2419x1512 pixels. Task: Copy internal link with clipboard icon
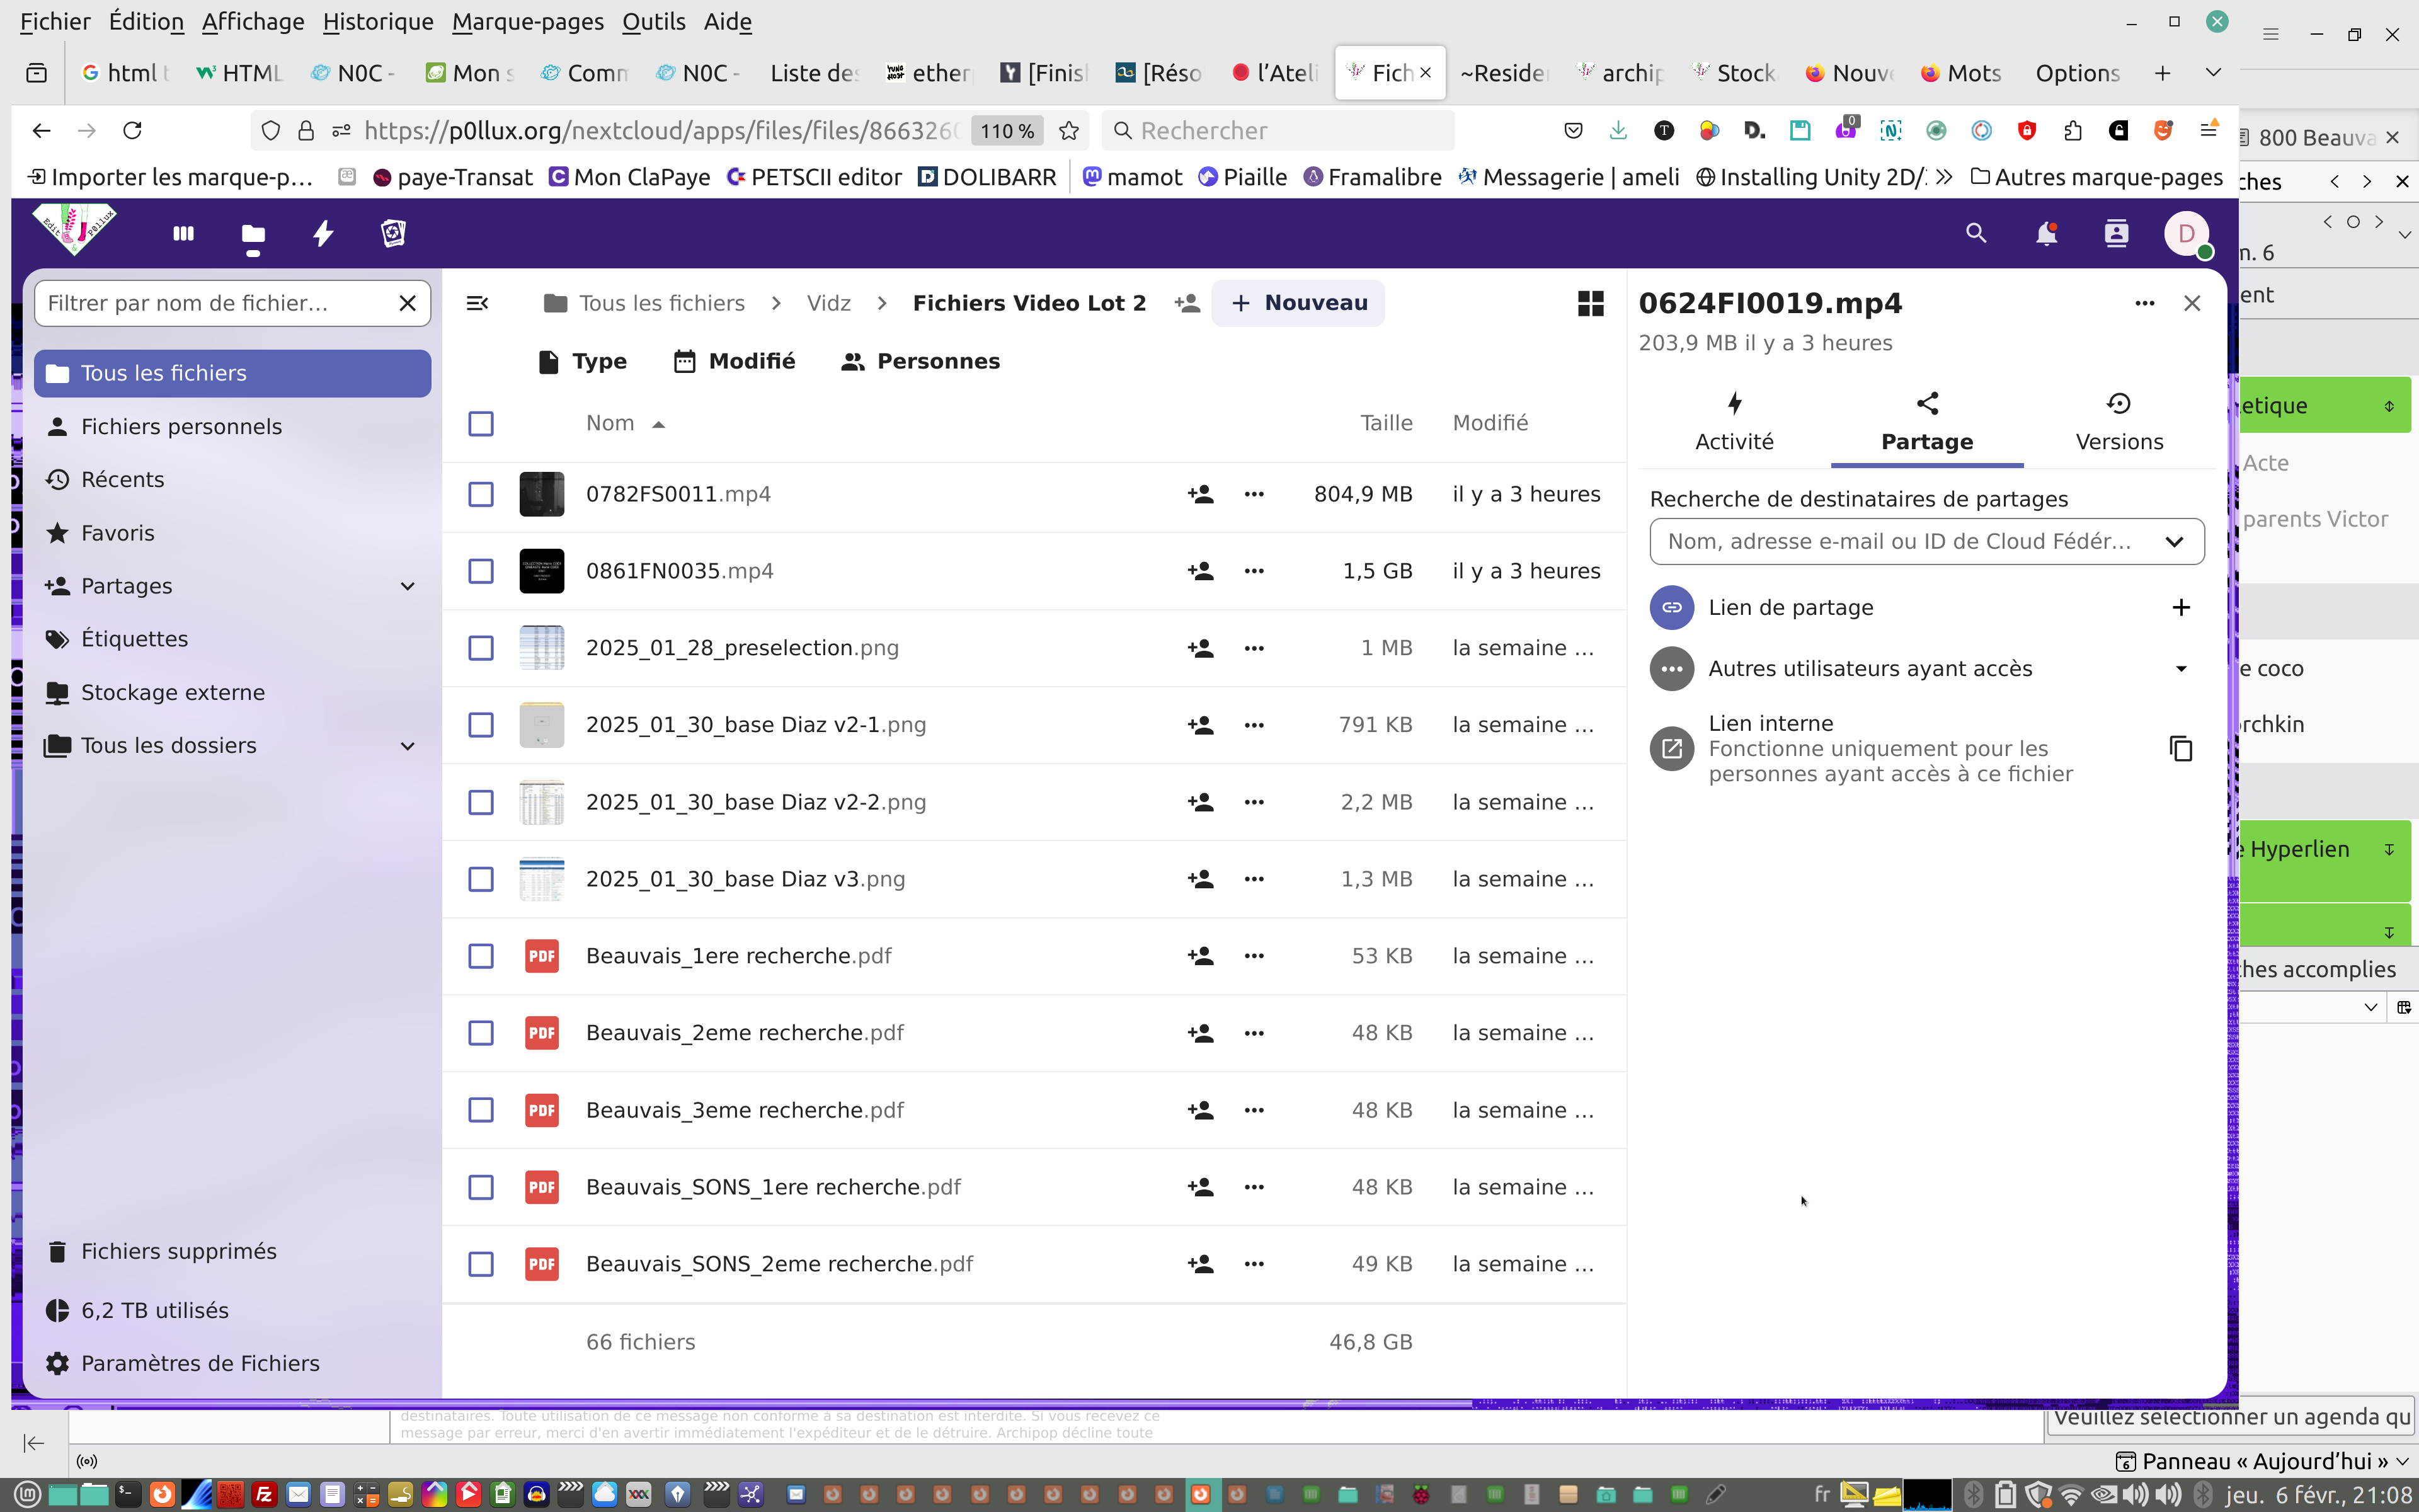[x=2180, y=749]
